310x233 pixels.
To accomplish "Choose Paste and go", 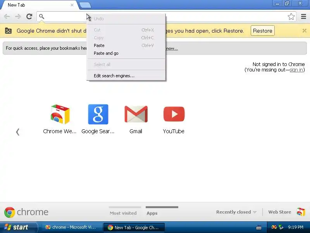I will [x=126, y=53].
